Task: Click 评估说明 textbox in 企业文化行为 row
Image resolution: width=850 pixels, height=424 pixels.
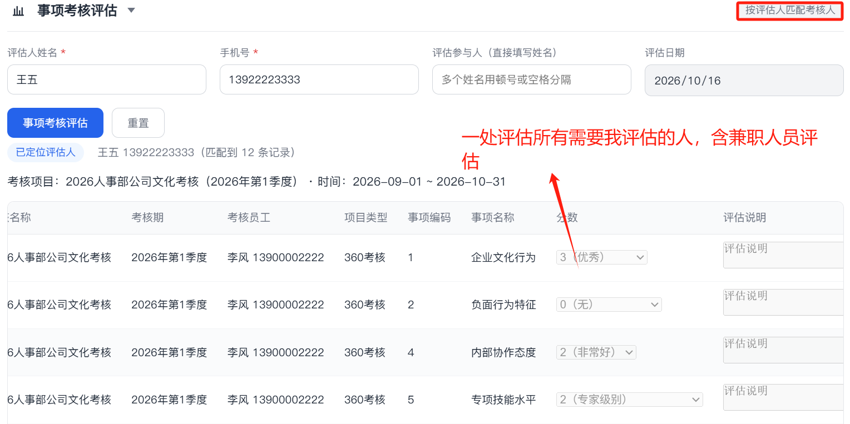Action: (x=783, y=255)
